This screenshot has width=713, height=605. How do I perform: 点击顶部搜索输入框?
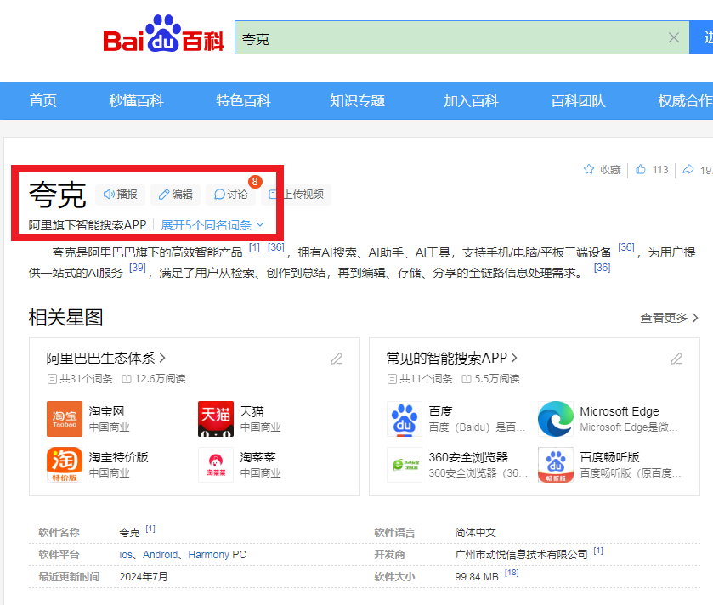click(425, 37)
